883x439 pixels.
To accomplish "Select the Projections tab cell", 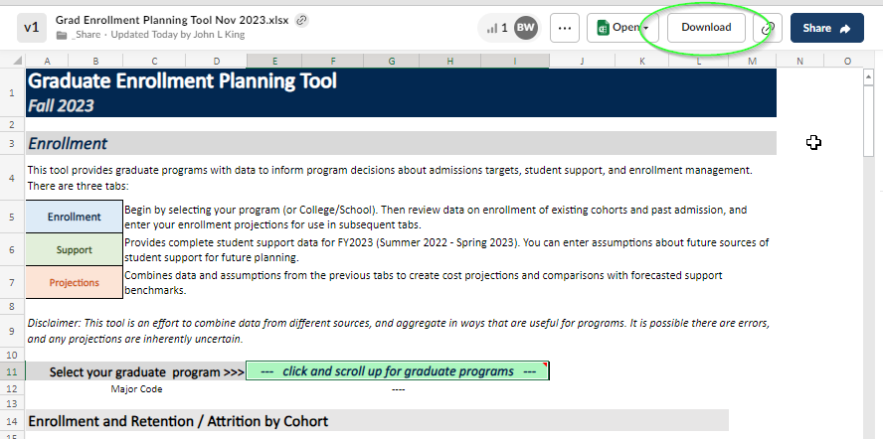I will click(75, 282).
